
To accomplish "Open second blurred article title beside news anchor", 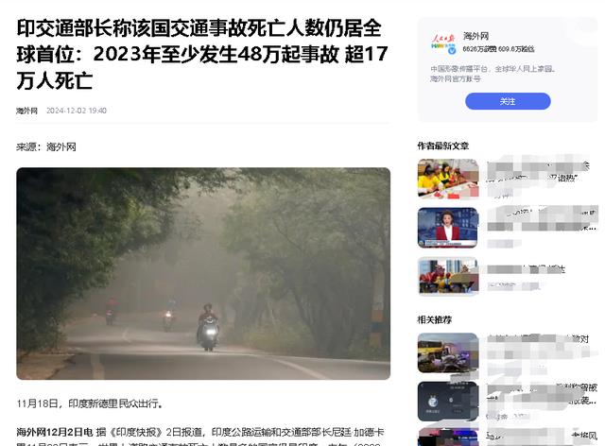I will (542, 219).
